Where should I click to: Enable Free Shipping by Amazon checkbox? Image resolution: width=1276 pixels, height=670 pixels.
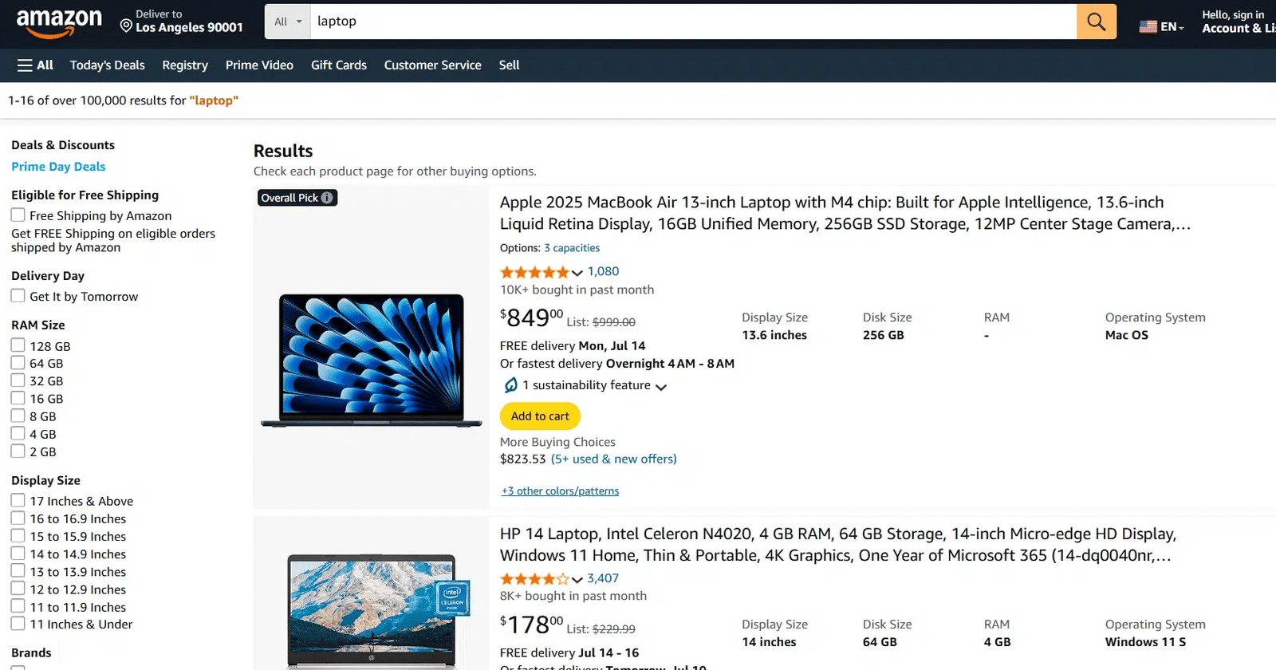18,215
